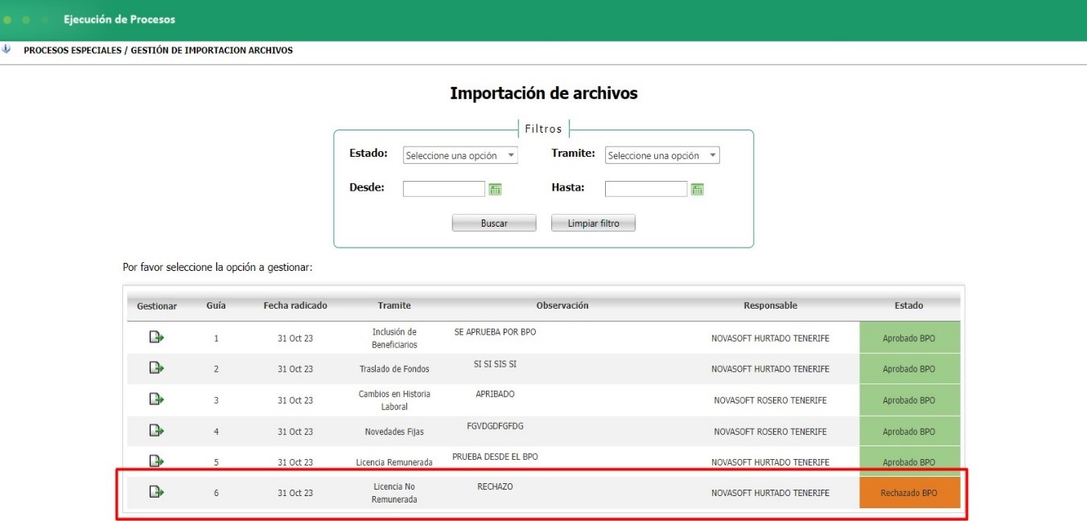Screen dimensions: 1087x521
Task: Click the Gestionar icon on the rejected Licencia No Remunerada row
Action: coord(156,491)
